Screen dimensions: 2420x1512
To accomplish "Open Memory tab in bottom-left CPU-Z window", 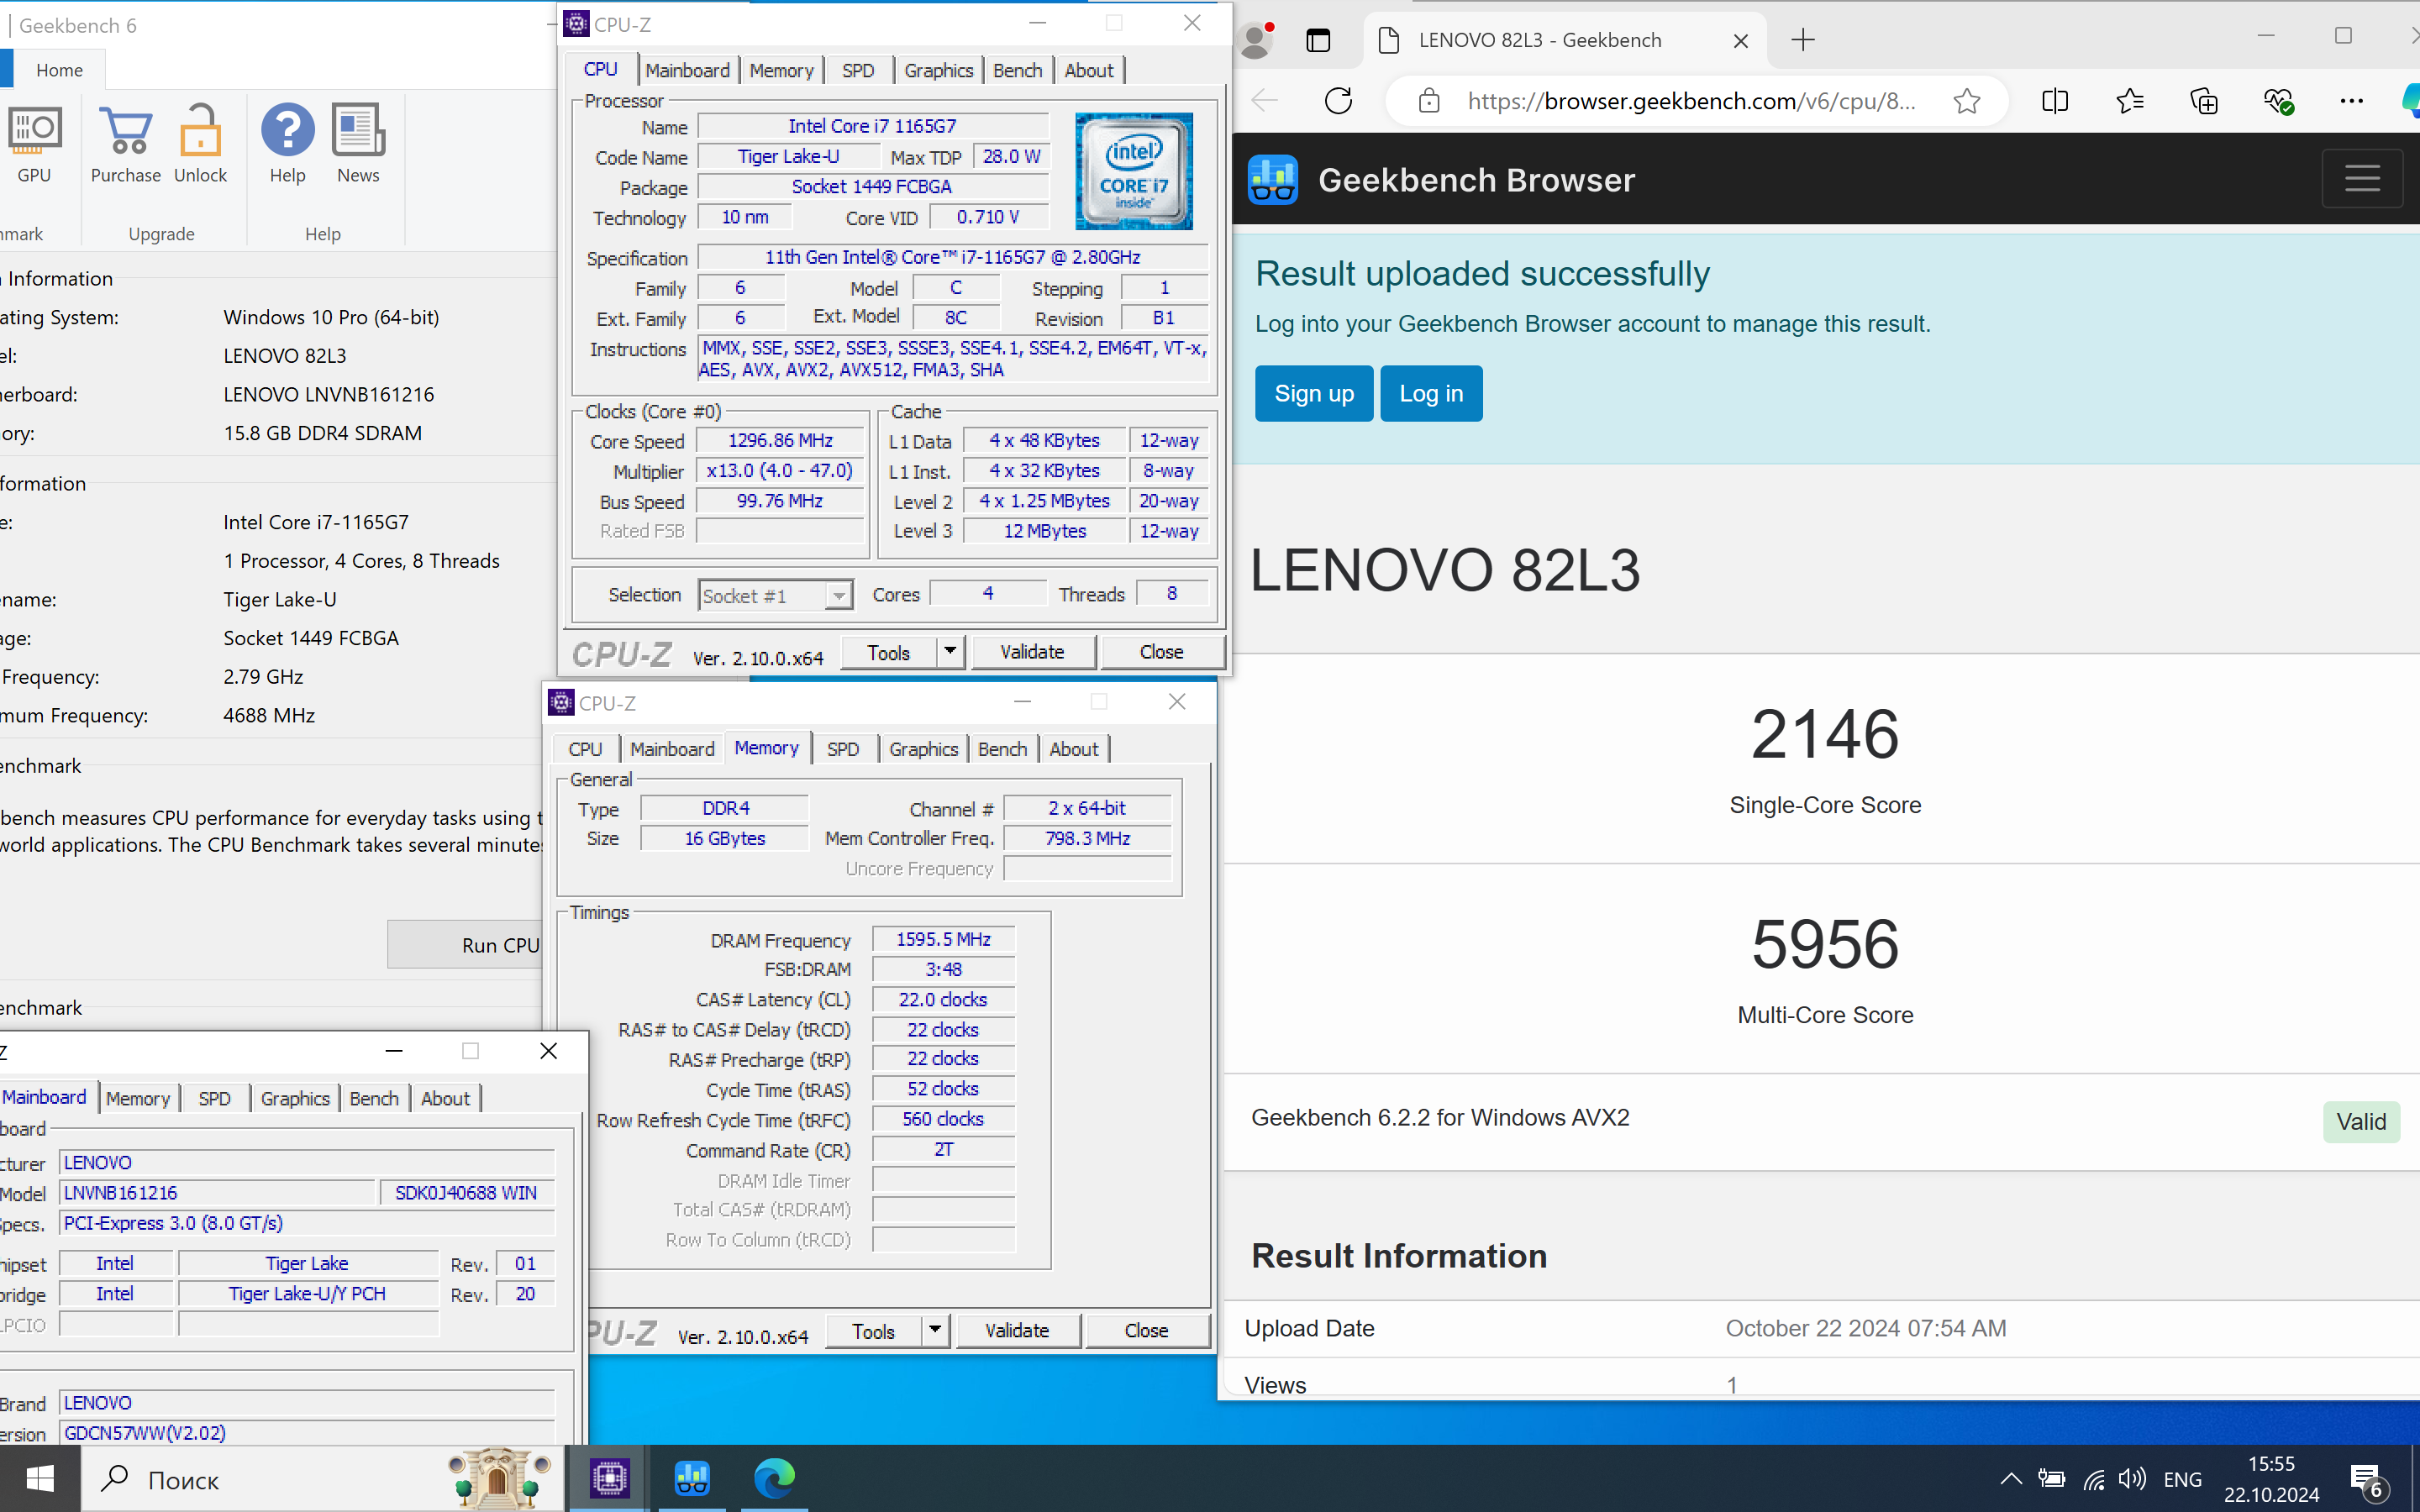I will (138, 1098).
